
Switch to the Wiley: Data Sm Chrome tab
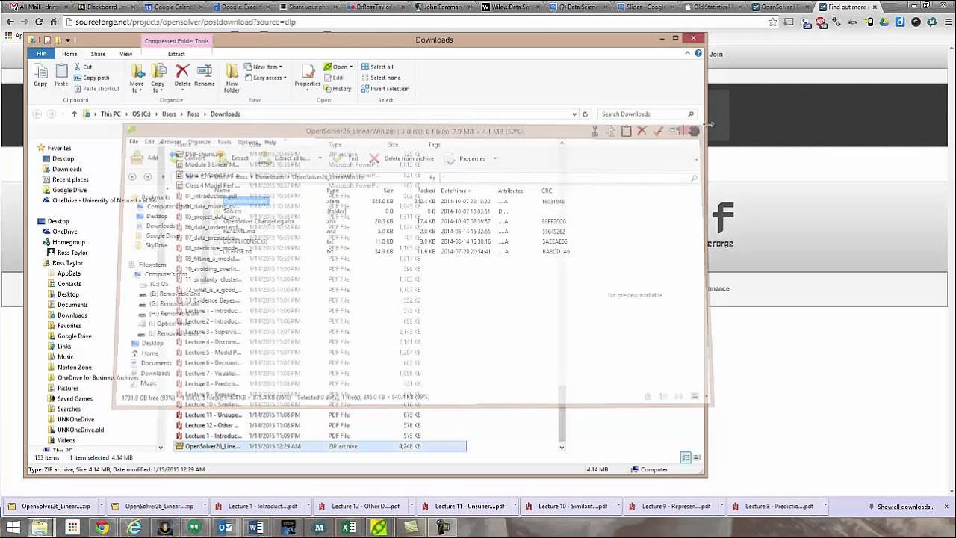pyautogui.click(x=509, y=7)
